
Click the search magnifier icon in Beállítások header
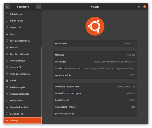7,7
